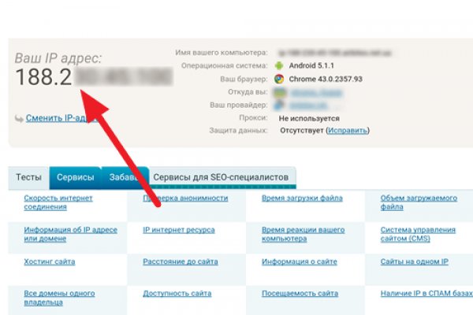Click the icon beside Ваш провайдер
Viewport: 473px width, 315px height.
tap(278, 104)
